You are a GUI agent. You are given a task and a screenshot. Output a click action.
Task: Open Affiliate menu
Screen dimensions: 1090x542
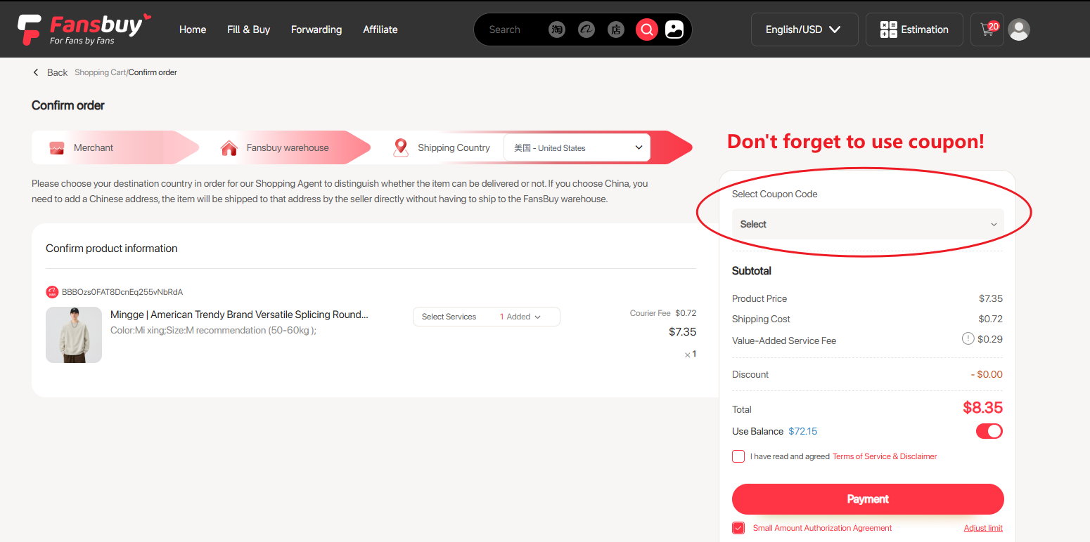(380, 29)
